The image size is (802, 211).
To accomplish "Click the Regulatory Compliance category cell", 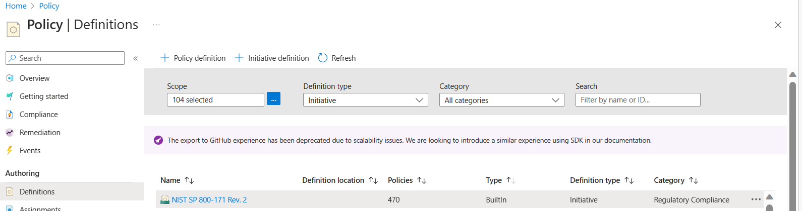I will (692, 200).
